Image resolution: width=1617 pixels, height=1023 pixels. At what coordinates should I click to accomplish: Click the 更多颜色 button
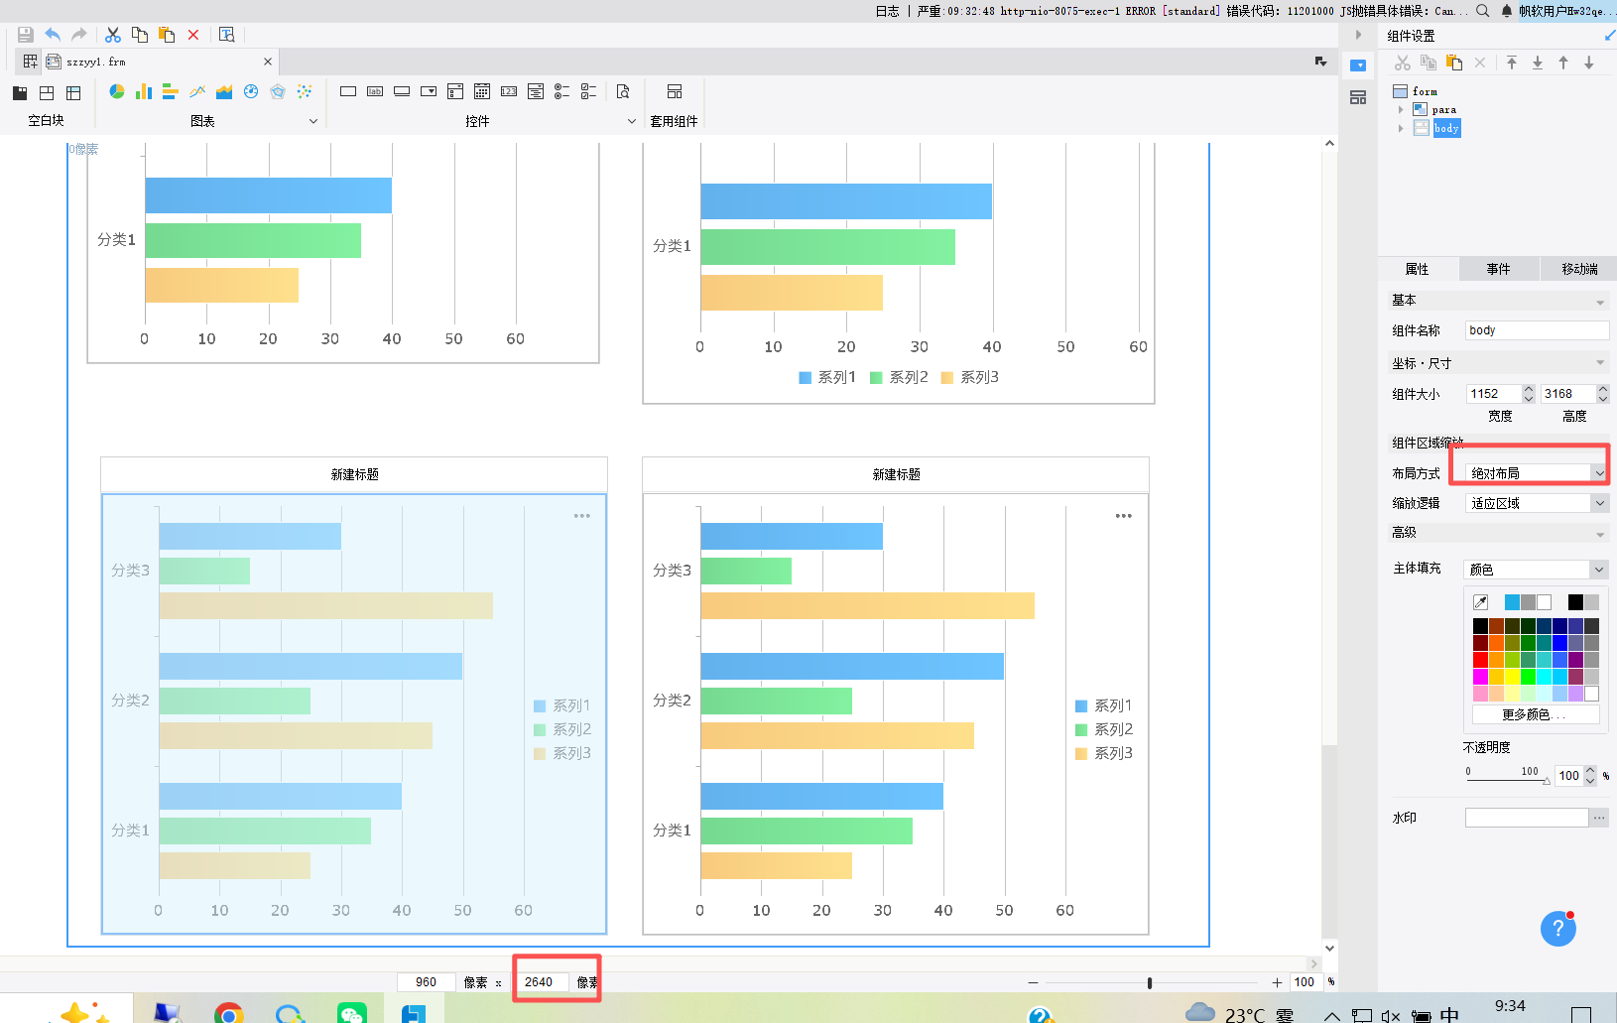1535,714
